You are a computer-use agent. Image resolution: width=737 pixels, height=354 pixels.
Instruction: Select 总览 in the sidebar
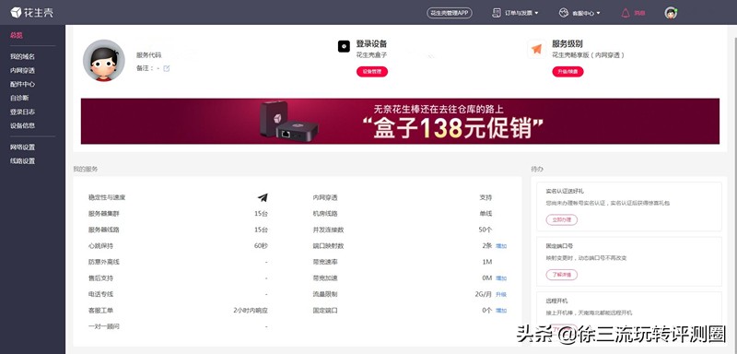tap(17, 35)
